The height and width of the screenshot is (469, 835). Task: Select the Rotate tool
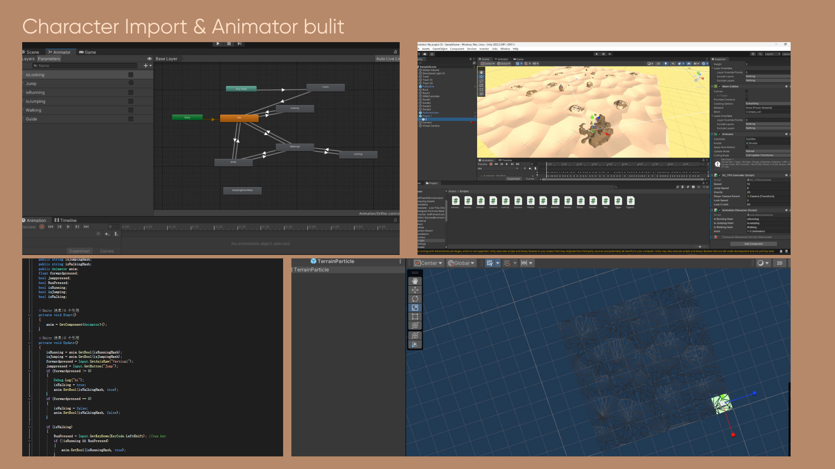pyautogui.click(x=414, y=299)
